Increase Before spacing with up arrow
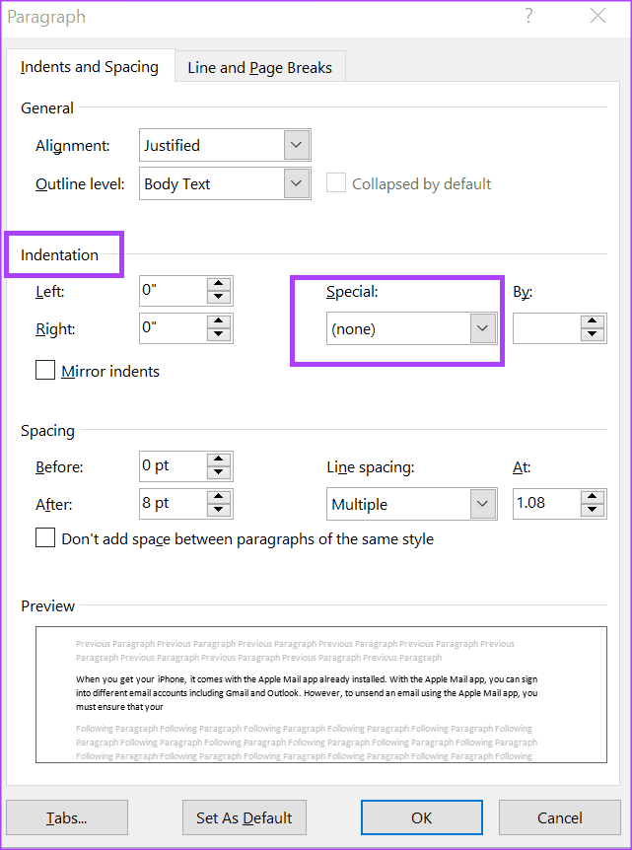 coord(219,460)
